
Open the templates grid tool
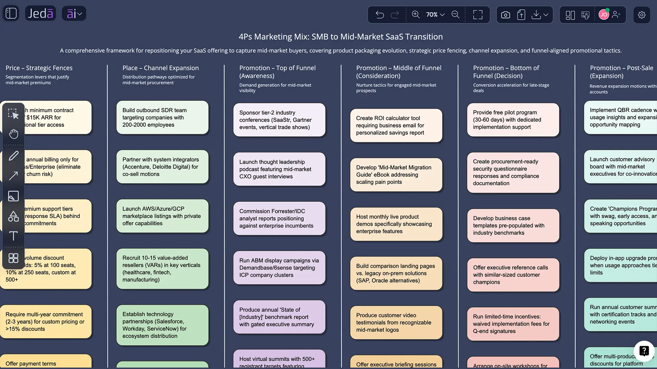click(x=13, y=258)
